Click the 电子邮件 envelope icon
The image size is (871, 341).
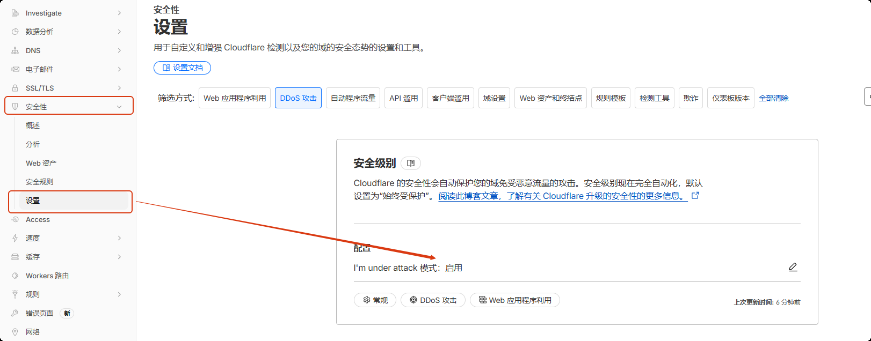[15, 69]
